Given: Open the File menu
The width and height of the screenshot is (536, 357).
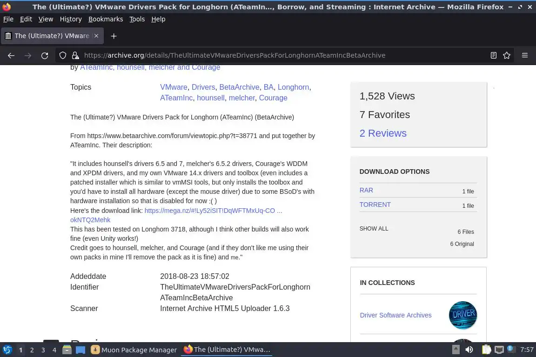Looking at the screenshot, I should point(8,19).
